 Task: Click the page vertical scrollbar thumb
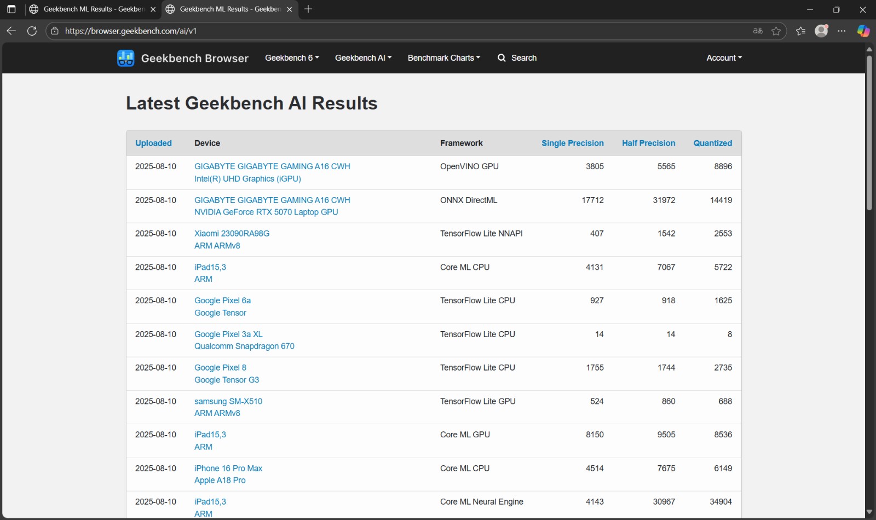tap(869, 132)
